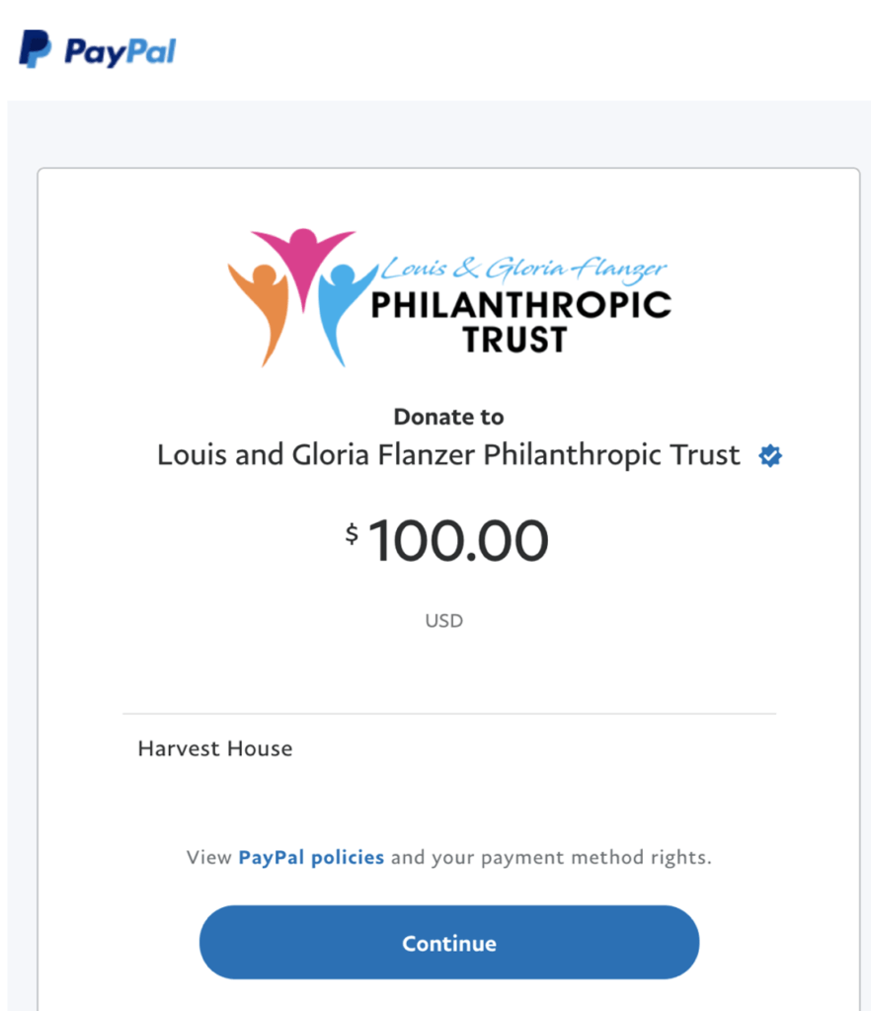Click the Harvest House note text

click(215, 748)
